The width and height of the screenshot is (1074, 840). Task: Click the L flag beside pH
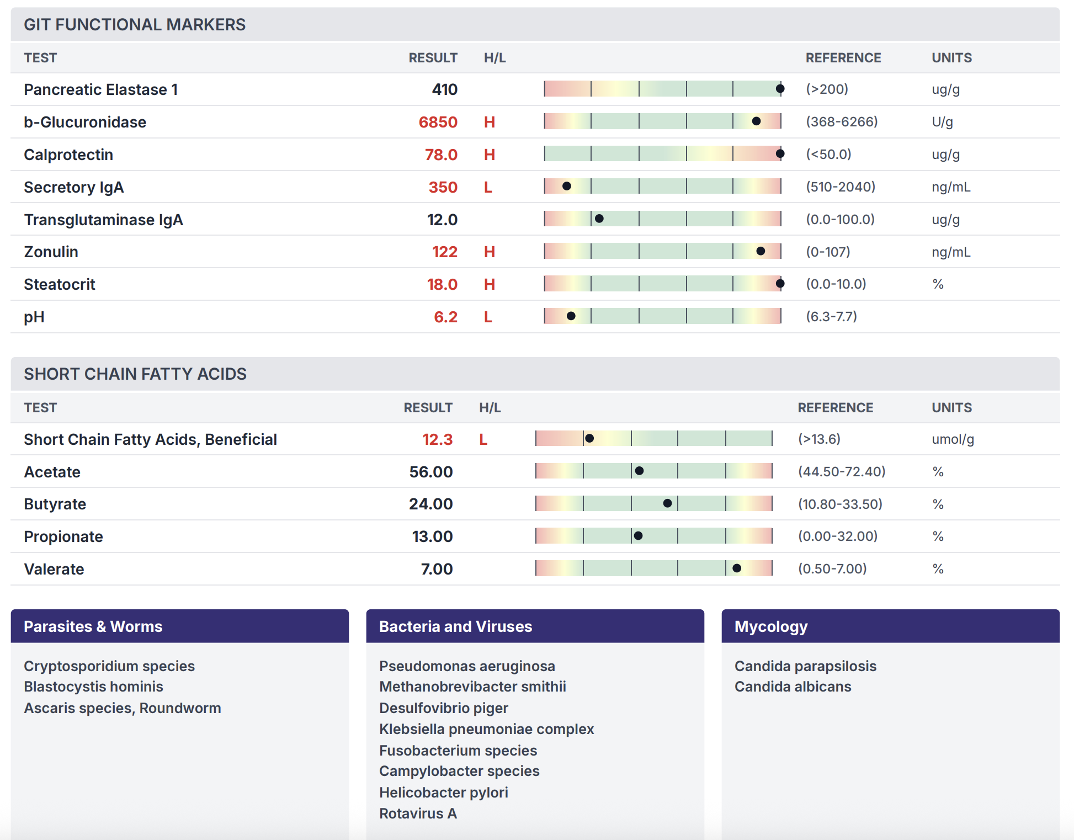(x=488, y=317)
